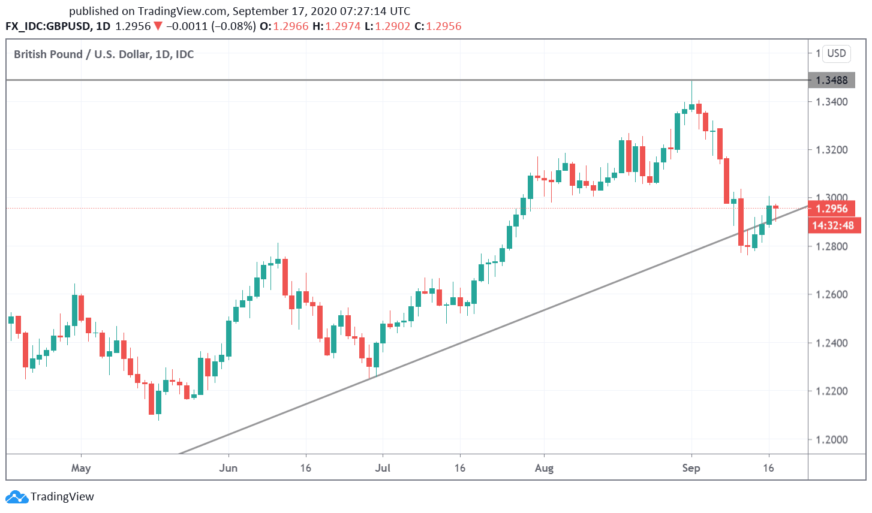Image resolution: width=872 pixels, height=513 pixels.
Task: Click the British Pound / U.S. Dollar chart title
Action: coord(104,55)
